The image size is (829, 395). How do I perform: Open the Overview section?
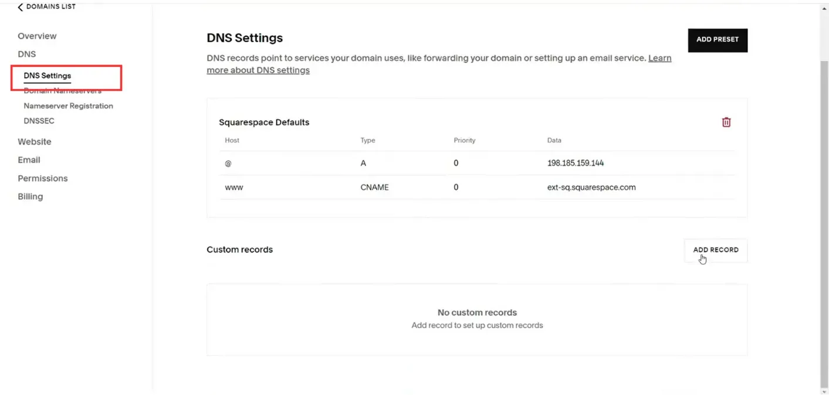(37, 36)
